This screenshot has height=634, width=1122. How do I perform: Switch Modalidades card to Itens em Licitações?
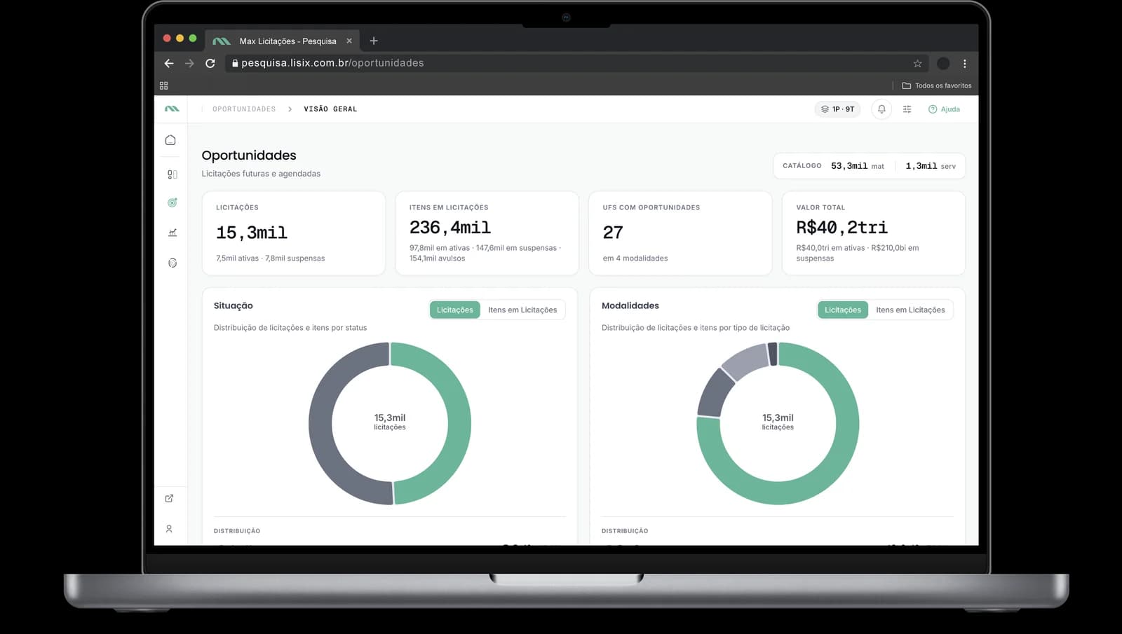click(x=910, y=310)
